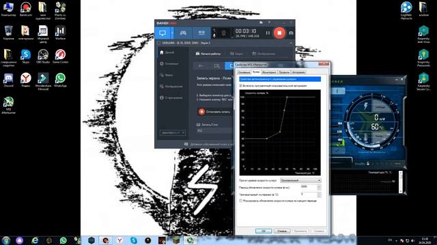Switch to Bandicam Video tab in Home
The image size is (437, 245).
pyautogui.click(x=237, y=54)
